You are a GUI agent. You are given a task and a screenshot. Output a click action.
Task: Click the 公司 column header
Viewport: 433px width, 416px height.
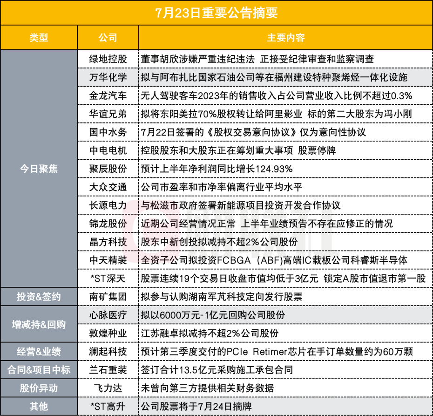pos(108,38)
